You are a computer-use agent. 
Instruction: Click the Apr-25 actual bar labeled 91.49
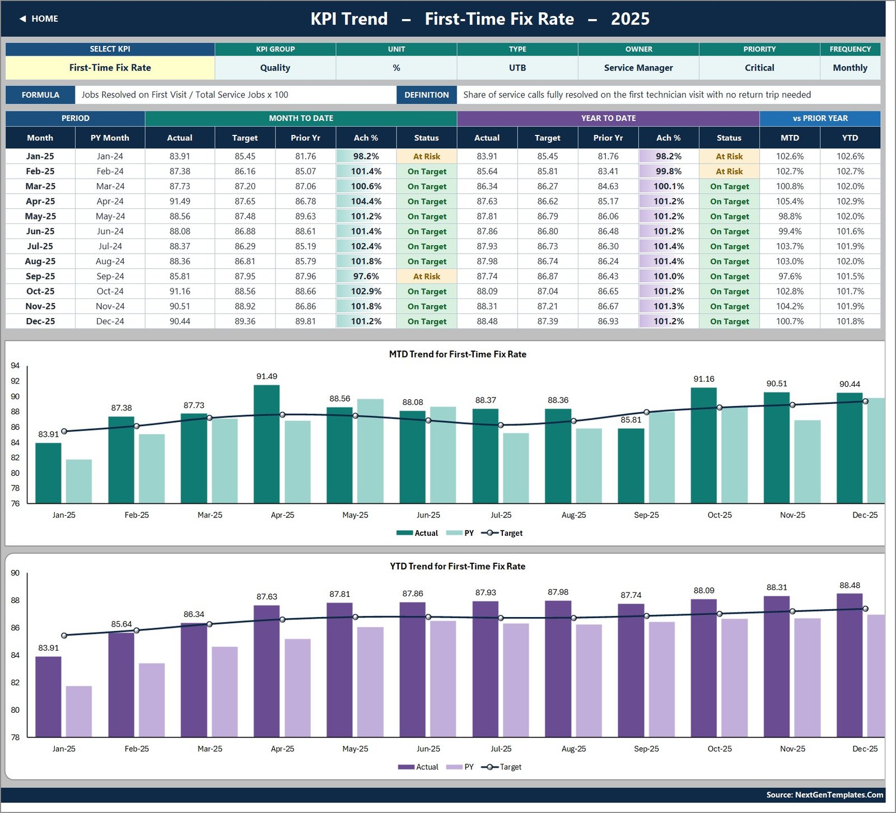click(267, 444)
